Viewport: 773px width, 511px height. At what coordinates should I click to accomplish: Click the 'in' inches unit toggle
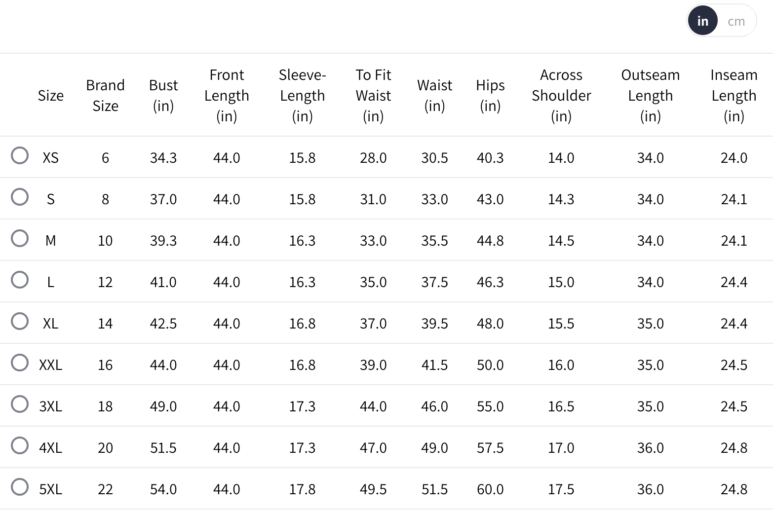[702, 21]
